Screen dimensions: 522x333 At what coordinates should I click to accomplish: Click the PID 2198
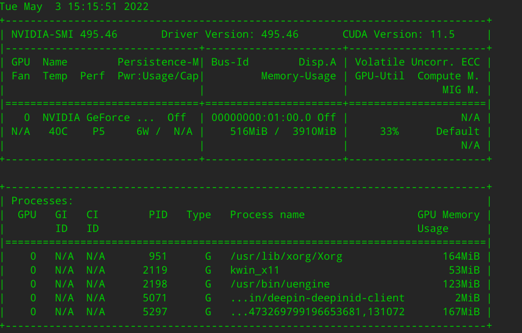155,284
